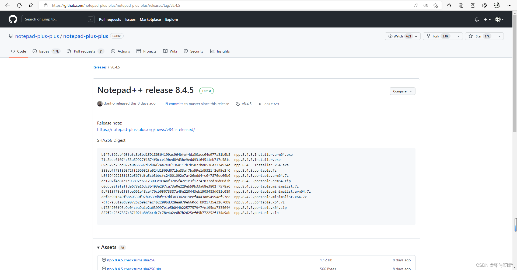Click the site lock icon in address bar
Screen dimensions: 517x270
(46, 5)
